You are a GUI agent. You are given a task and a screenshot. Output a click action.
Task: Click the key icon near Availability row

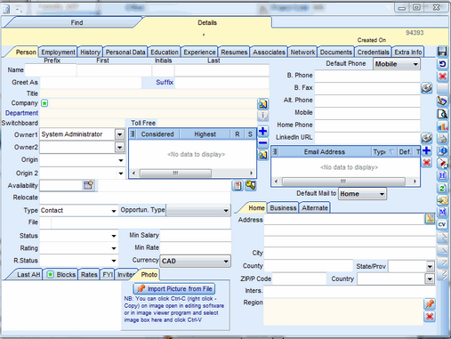tap(251, 185)
